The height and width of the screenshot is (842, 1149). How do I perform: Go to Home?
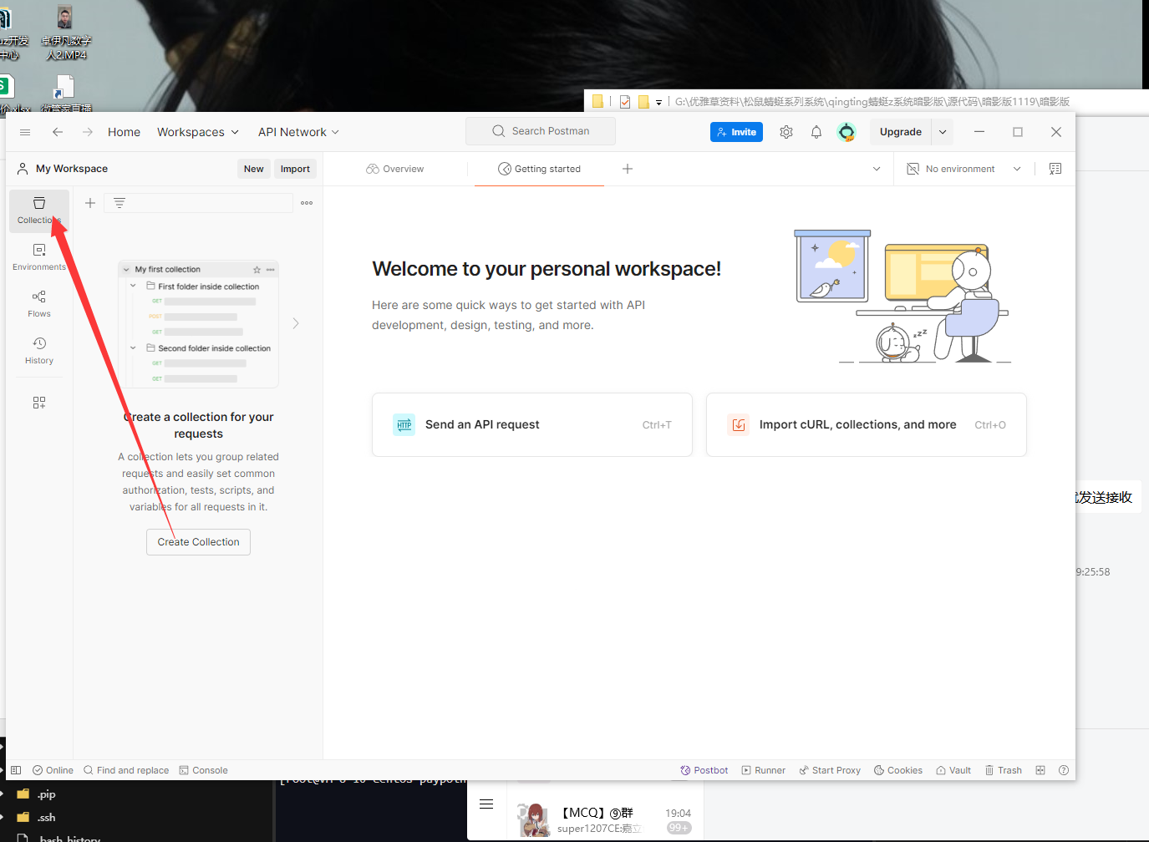124,132
